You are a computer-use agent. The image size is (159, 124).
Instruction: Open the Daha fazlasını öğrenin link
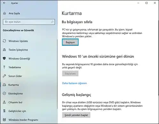(74, 83)
